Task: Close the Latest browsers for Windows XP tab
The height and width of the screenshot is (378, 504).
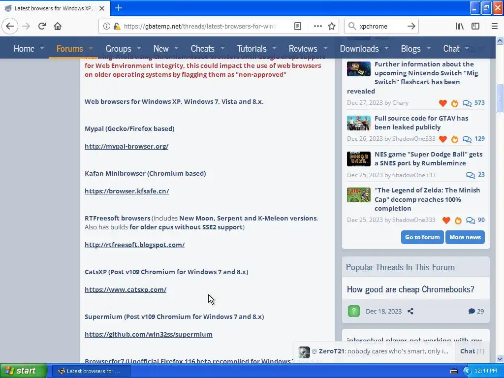Action: click(x=102, y=8)
